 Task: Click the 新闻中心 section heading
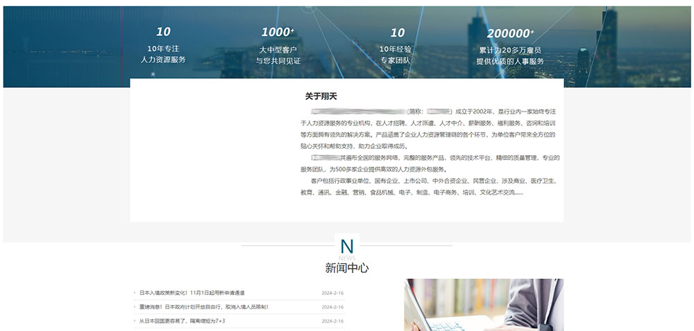[x=346, y=268]
